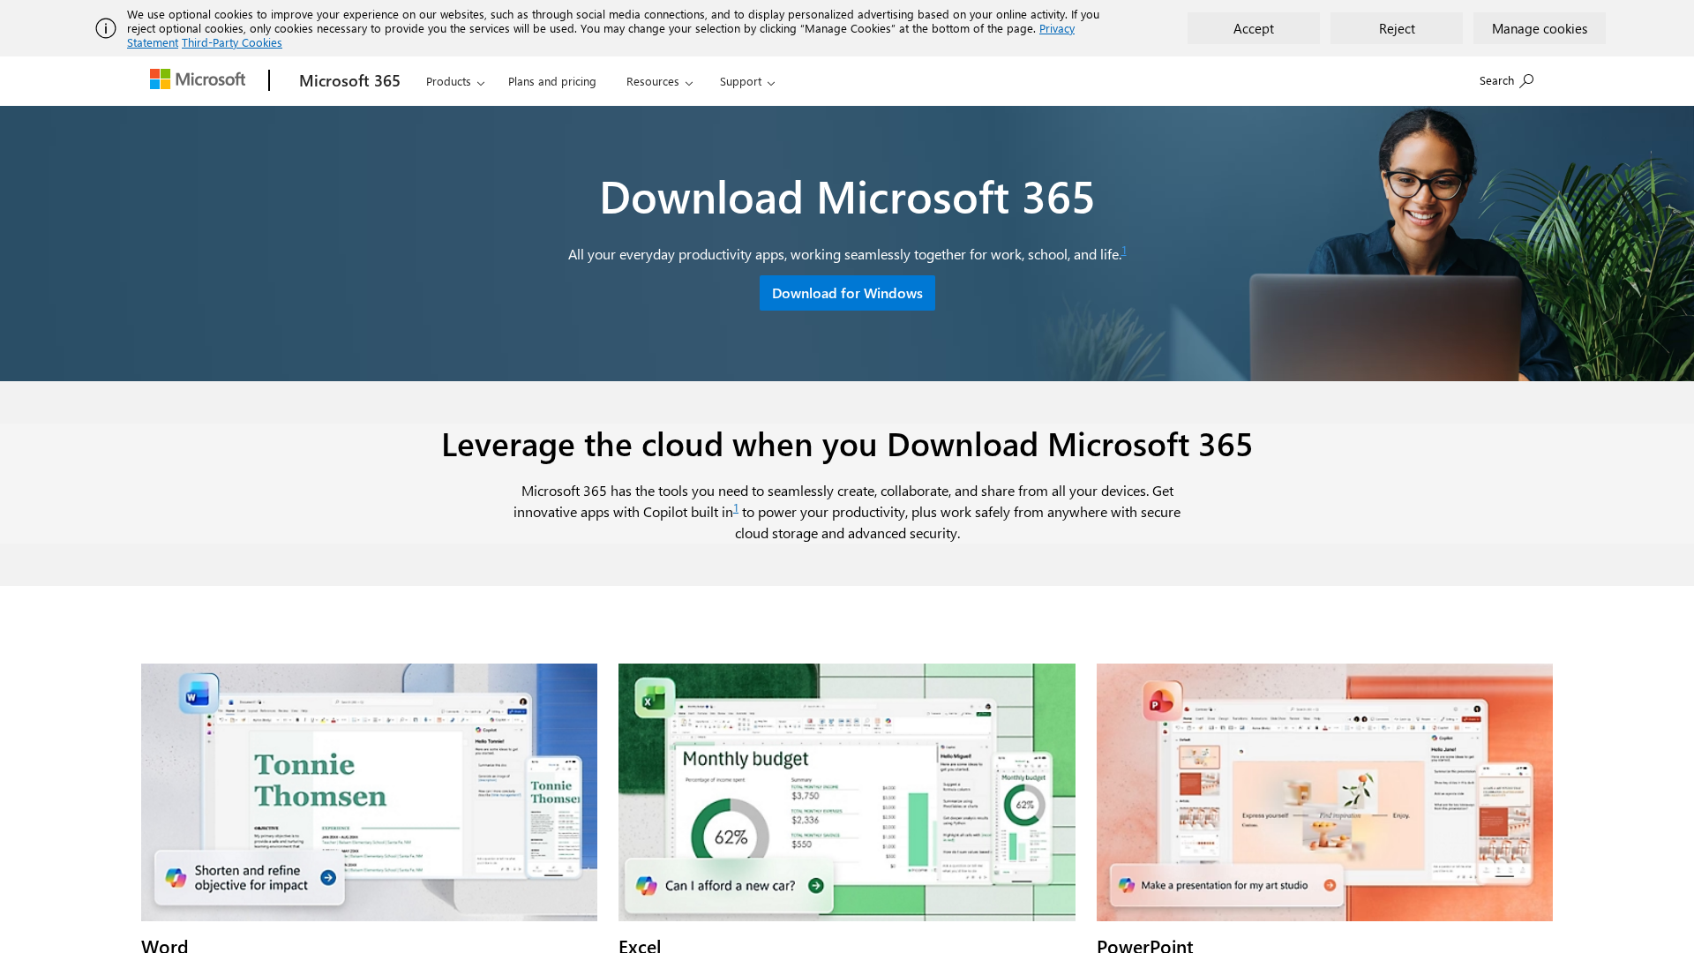
Task: Click Copilot icon in Word prompt card
Action: click(x=176, y=878)
